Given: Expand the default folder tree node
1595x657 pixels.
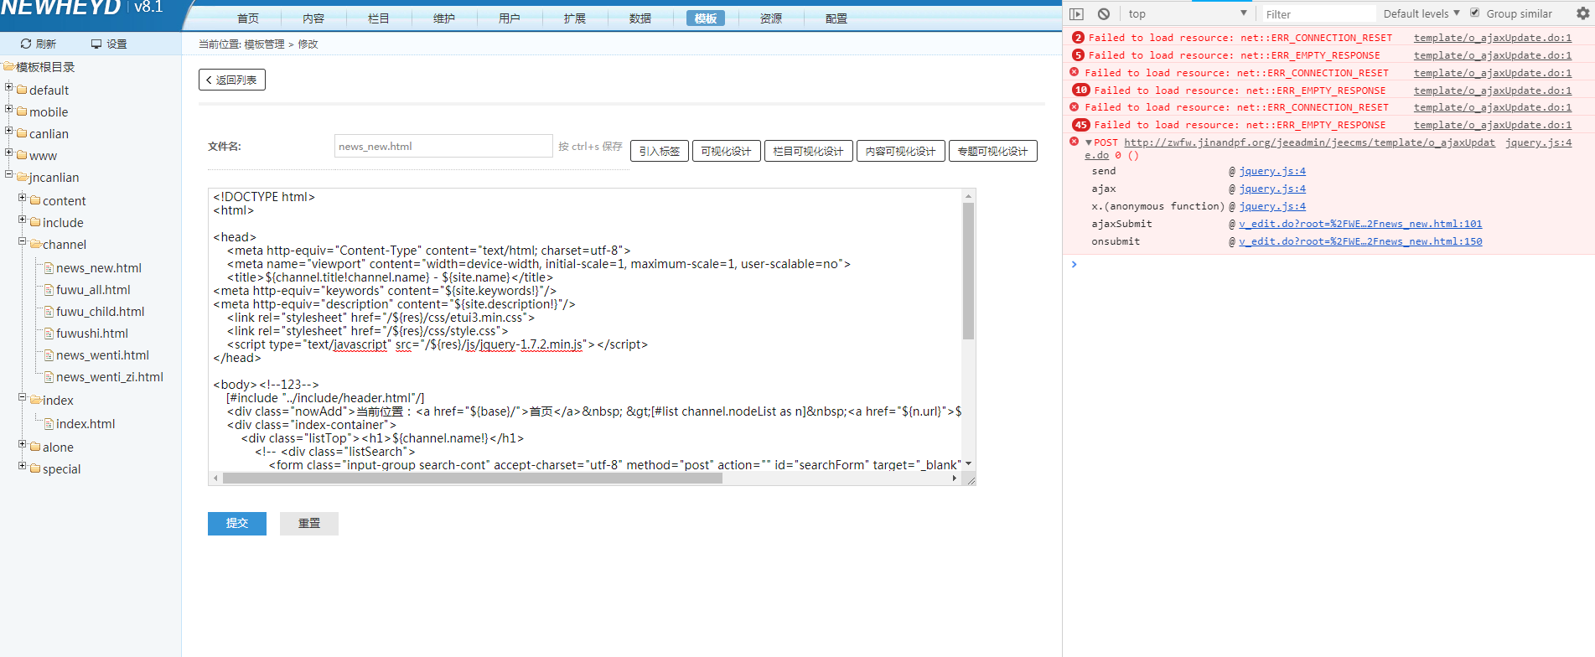Looking at the screenshot, I should [x=9, y=87].
